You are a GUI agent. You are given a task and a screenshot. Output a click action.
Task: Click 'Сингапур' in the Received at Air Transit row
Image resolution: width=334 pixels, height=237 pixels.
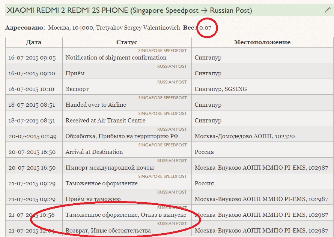click(x=208, y=121)
